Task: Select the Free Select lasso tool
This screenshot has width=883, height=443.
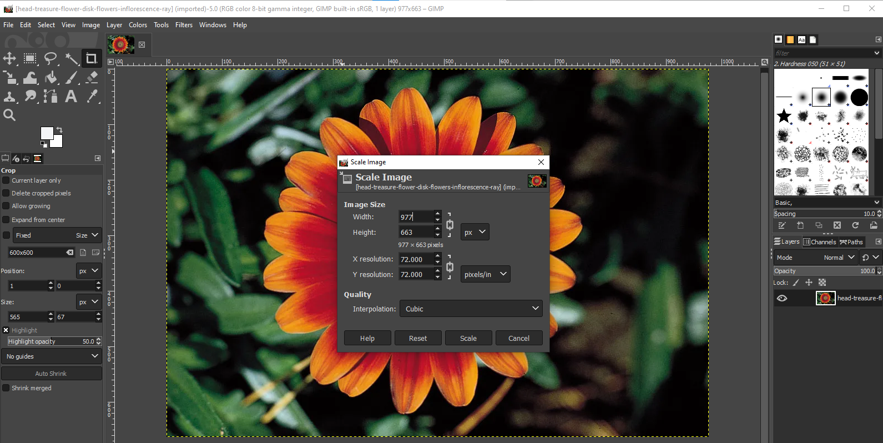Action: click(51, 58)
